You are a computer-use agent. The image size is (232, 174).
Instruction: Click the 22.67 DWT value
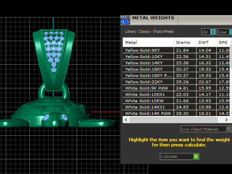click(x=205, y=82)
